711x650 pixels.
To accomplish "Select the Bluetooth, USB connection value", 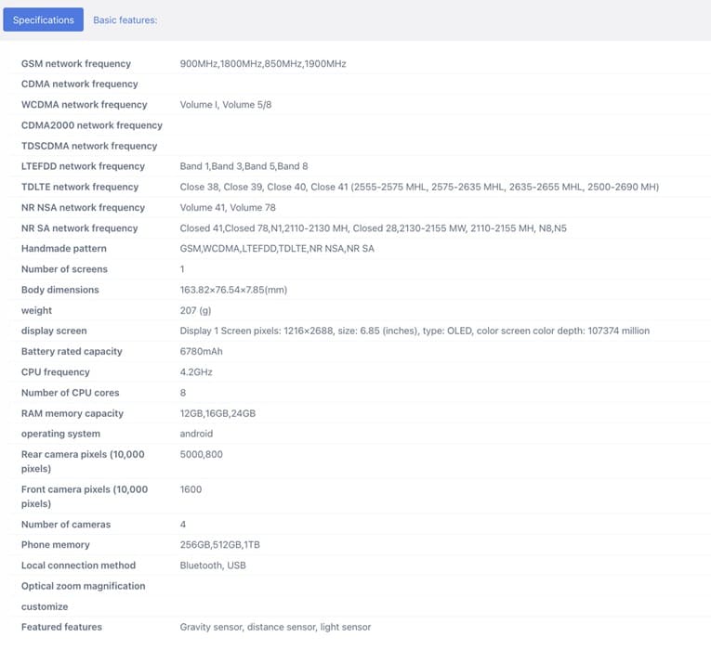I will (x=213, y=565).
